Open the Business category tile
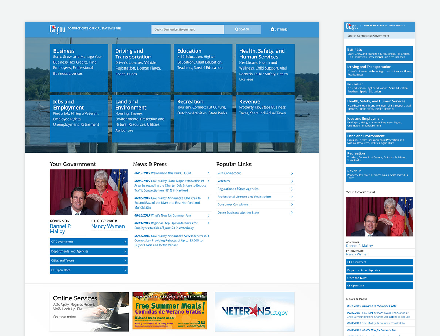This screenshot has width=440, height=336. 79,68
